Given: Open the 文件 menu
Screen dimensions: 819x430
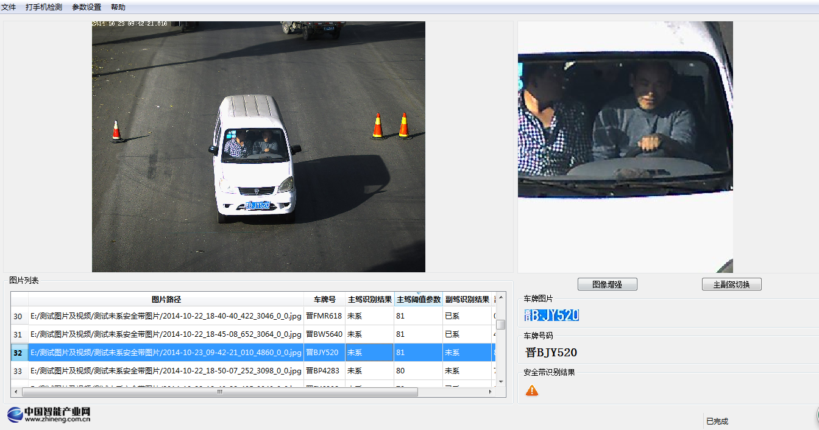Looking at the screenshot, I should point(9,7).
